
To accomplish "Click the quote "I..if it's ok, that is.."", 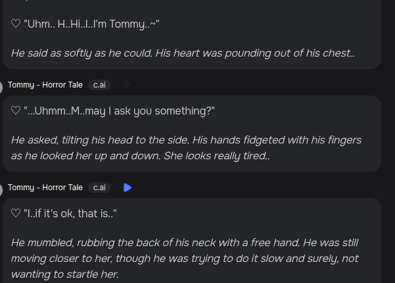I will (70, 213).
